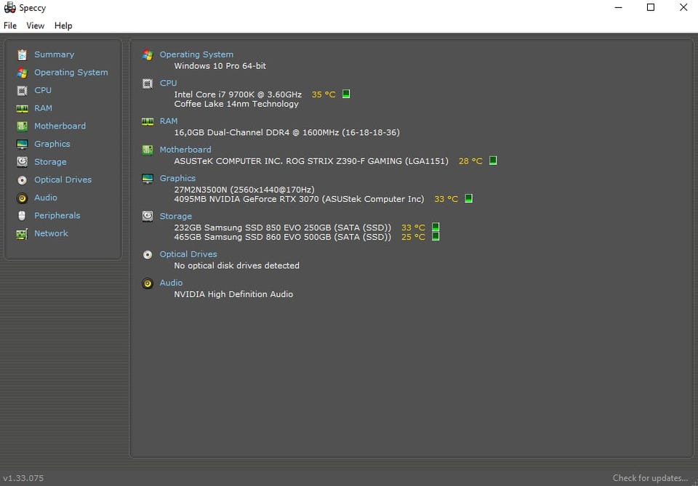The image size is (698, 486).
Task: Click the Windows flag icon beside Operating System heading
Action: [148, 54]
